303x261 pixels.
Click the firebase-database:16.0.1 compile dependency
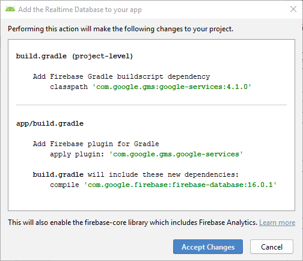180,185
